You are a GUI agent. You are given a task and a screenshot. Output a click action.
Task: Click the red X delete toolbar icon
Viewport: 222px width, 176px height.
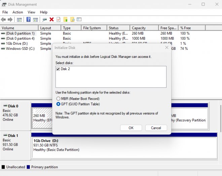pos(51,20)
